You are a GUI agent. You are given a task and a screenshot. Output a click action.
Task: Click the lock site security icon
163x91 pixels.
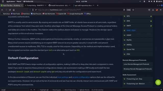pyautogui.click(x=33, y=10)
